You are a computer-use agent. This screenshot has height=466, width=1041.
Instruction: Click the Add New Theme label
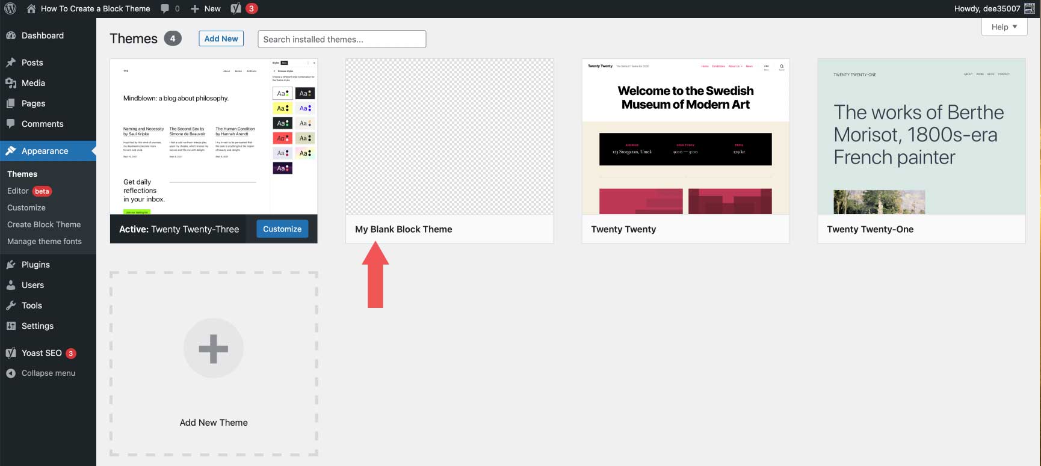coord(214,423)
